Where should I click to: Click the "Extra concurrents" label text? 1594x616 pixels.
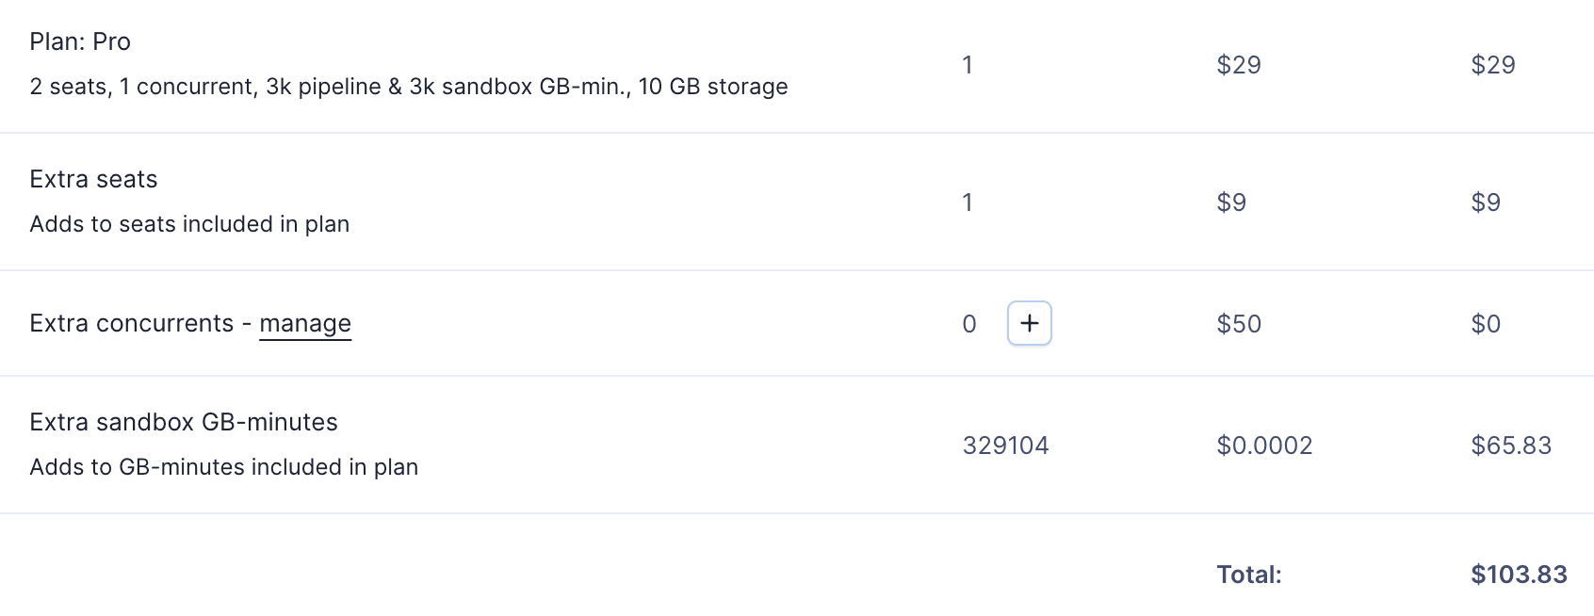131,324
